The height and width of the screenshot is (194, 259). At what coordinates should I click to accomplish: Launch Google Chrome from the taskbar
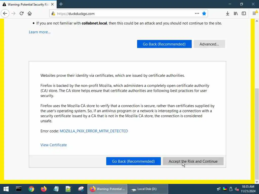[31, 189]
